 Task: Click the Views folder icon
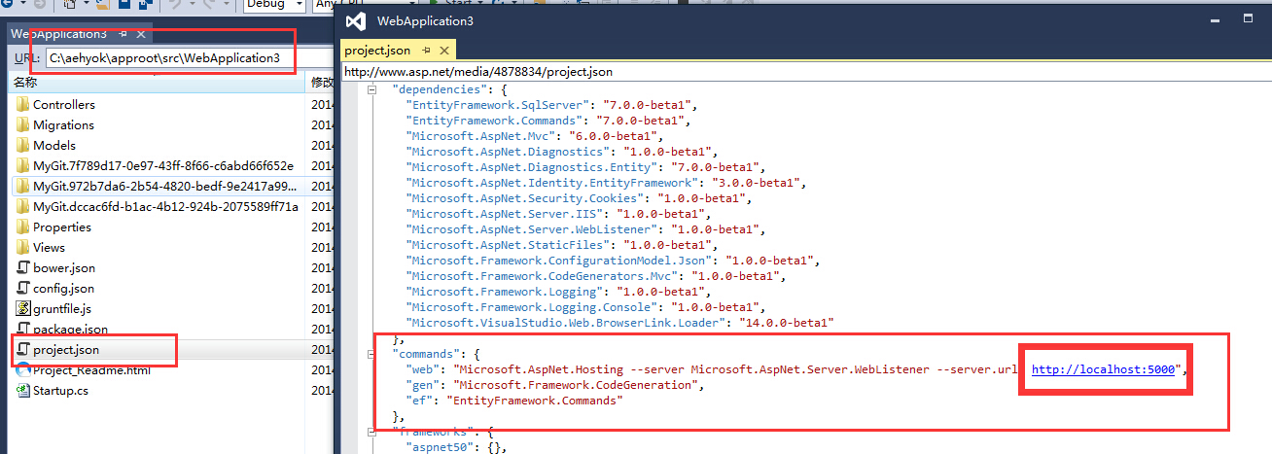(x=23, y=247)
